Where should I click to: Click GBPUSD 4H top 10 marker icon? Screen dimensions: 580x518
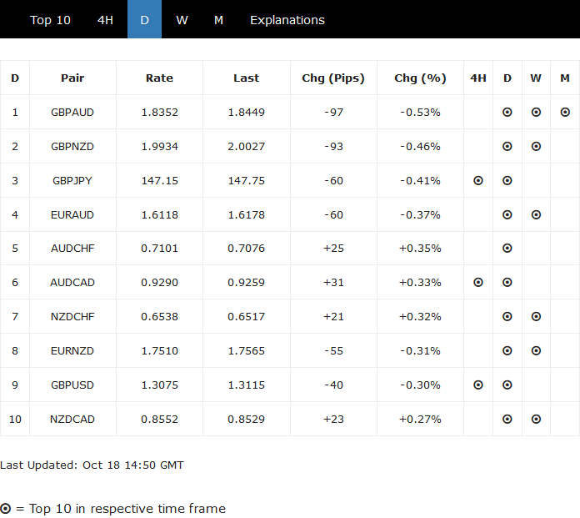[x=478, y=385]
